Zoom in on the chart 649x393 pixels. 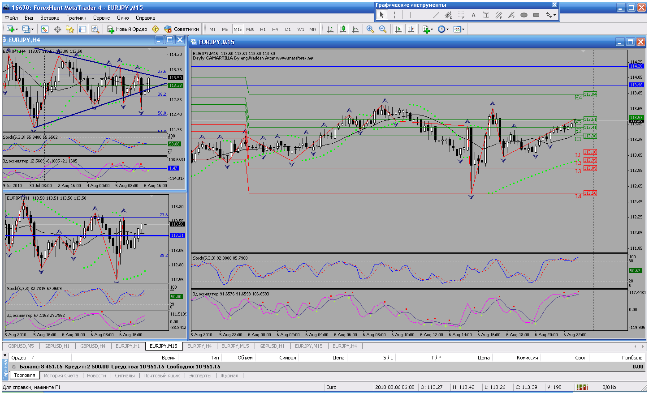[370, 29]
